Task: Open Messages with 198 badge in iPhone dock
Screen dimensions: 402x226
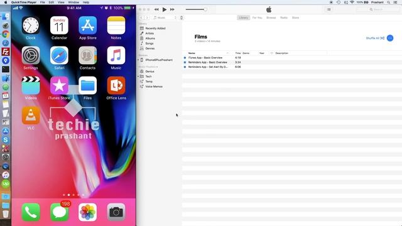Action: (x=59, y=212)
